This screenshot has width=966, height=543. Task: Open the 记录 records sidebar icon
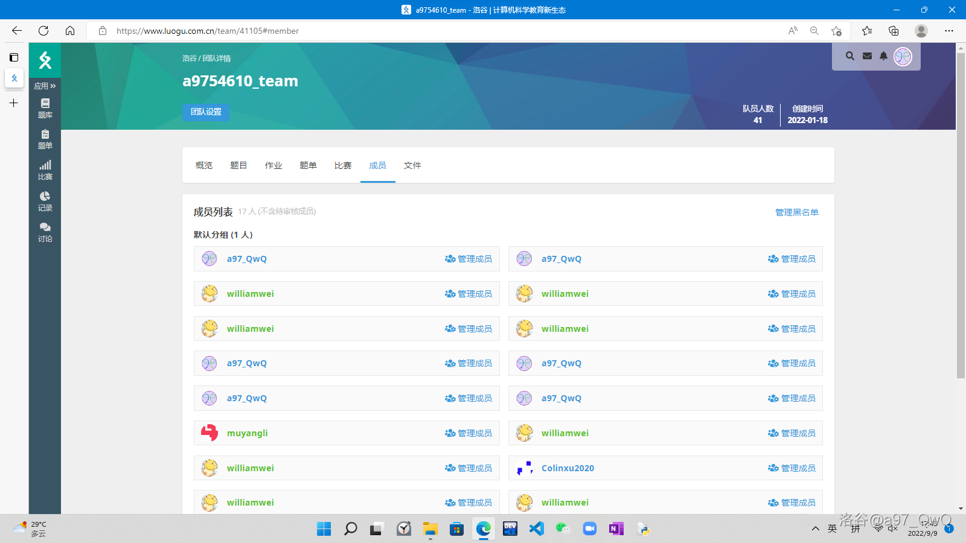[45, 202]
